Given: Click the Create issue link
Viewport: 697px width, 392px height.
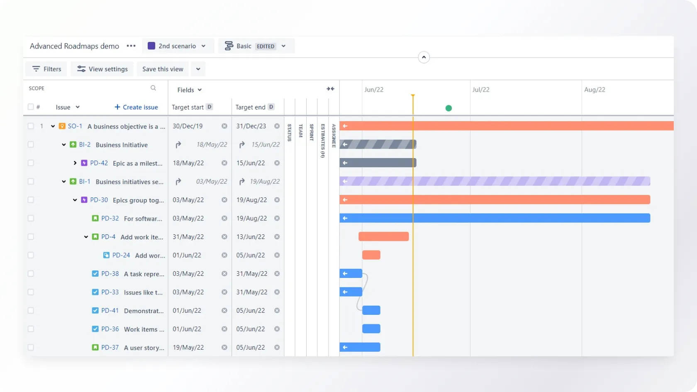Looking at the screenshot, I should pos(136,107).
